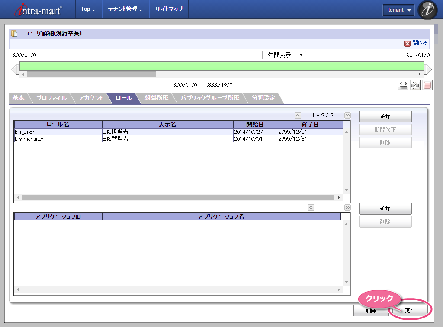Go to next page of role list
This screenshot has width=443, height=328.
point(347,115)
